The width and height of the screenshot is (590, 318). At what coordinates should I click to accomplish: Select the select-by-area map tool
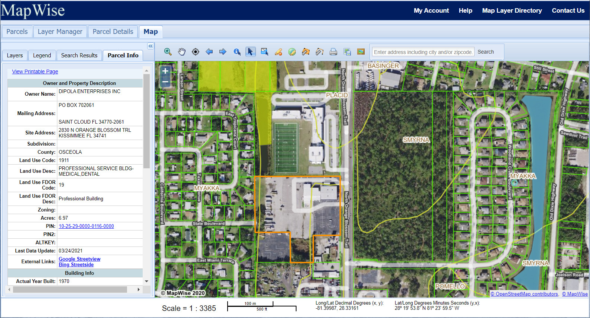(264, 52)
